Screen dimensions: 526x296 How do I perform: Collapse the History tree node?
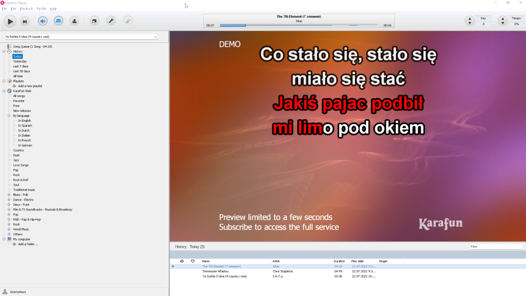click(x=4, y=51)
